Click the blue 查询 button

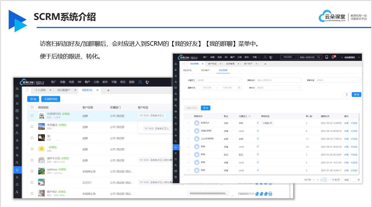pos(357,95)
